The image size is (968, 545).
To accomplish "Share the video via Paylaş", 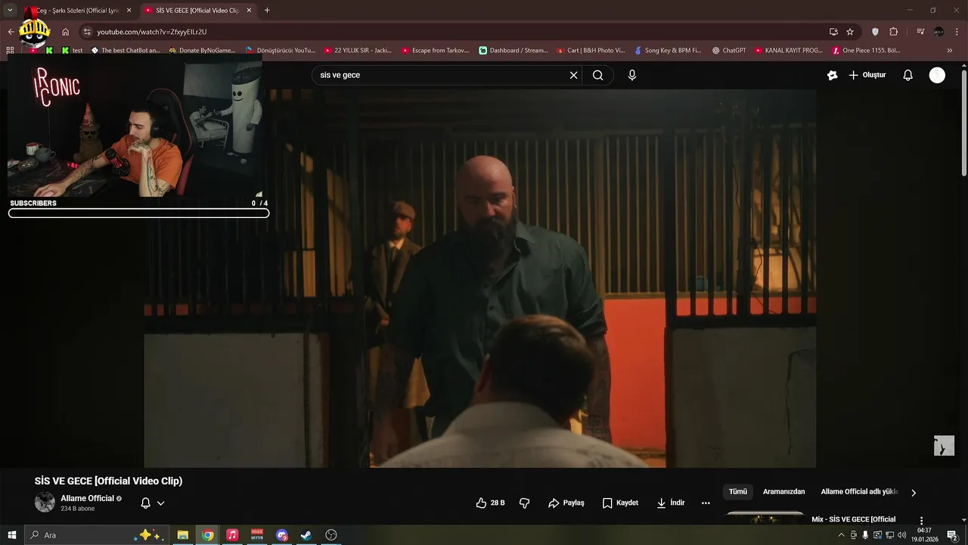I will click(x=566, y=503).
